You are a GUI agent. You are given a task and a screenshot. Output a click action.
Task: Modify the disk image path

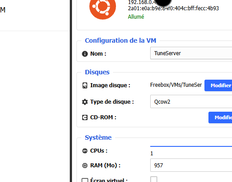tap(218, 85)
